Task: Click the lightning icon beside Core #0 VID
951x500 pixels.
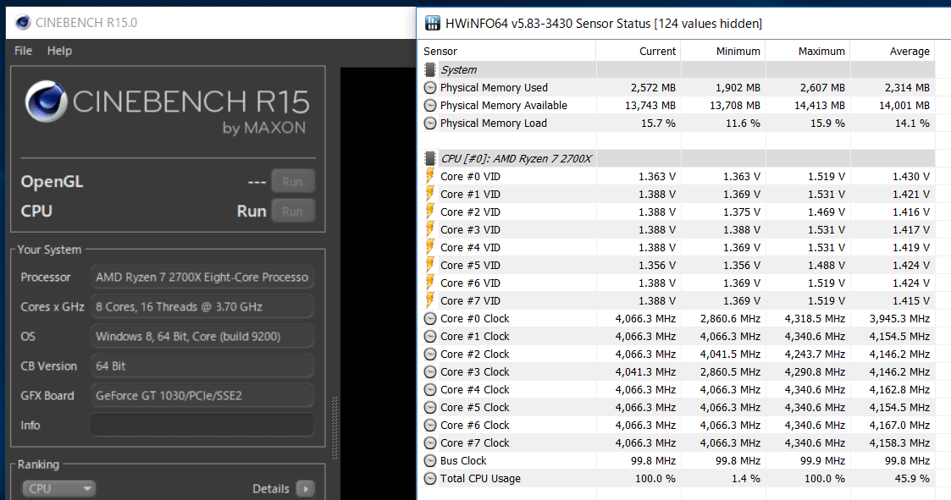Action: pos(430,176)
